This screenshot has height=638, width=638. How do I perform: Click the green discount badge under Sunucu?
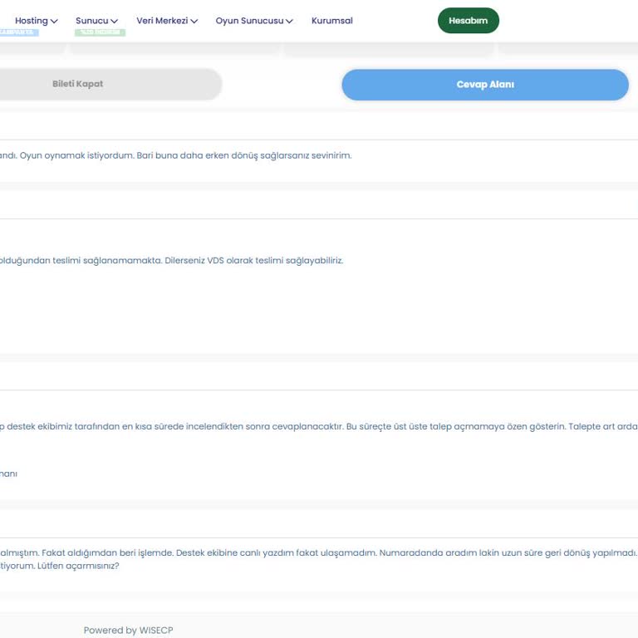point(100,32)
